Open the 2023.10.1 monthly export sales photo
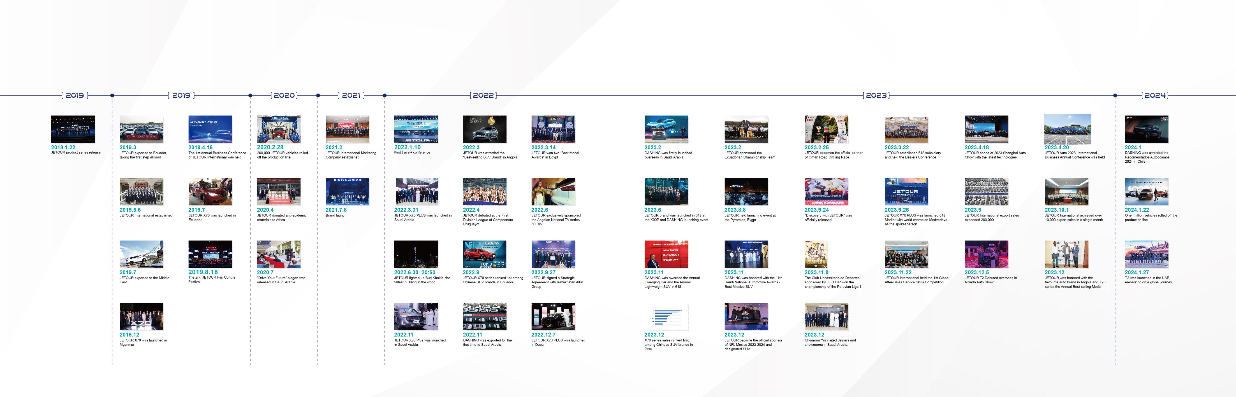 pyautogui.click(x=1067, y=192)
